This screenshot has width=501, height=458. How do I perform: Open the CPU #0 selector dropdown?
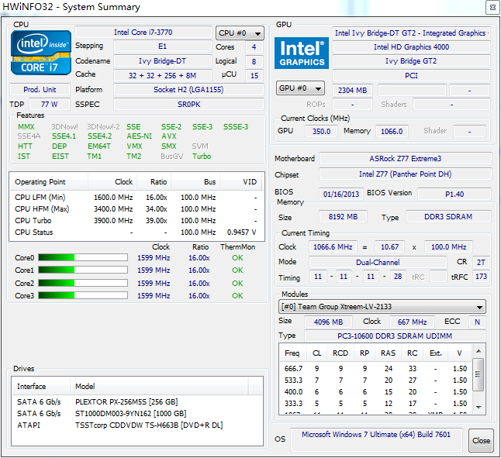coord(240,33)
